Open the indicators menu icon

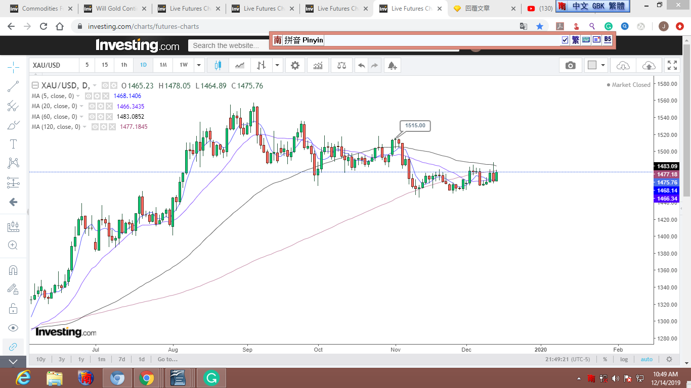point(318,65)
